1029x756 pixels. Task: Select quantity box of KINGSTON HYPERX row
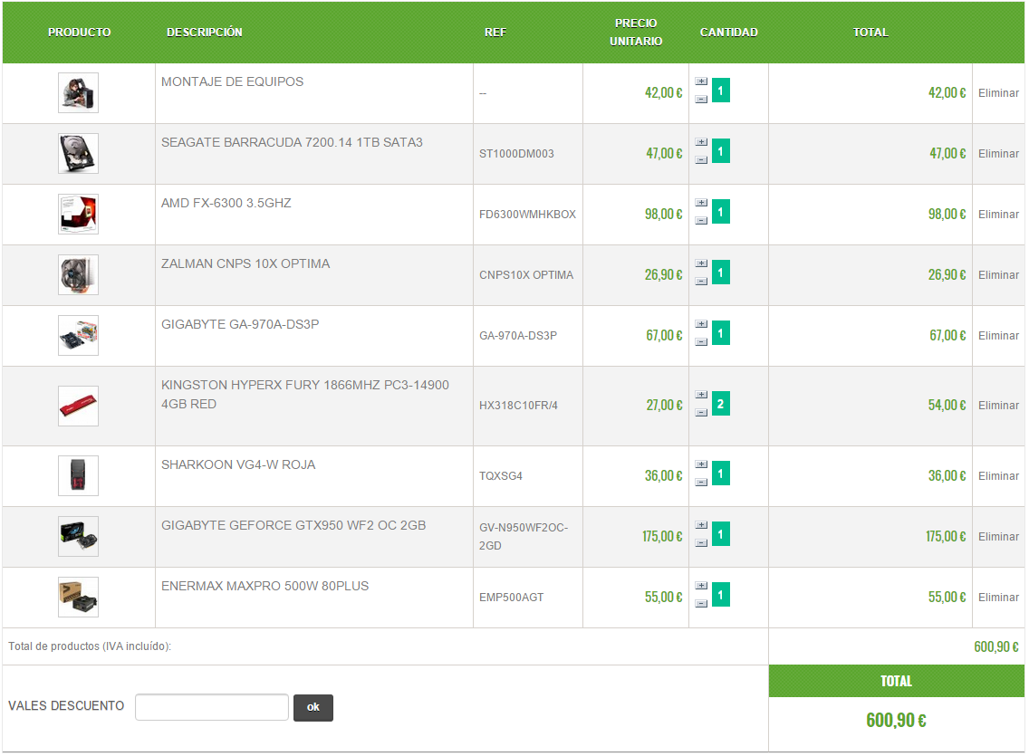point(720,404)
